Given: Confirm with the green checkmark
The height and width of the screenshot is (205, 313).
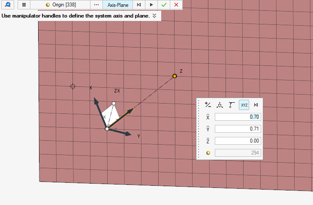Looking at the screenshot, I should coord(163,5).
